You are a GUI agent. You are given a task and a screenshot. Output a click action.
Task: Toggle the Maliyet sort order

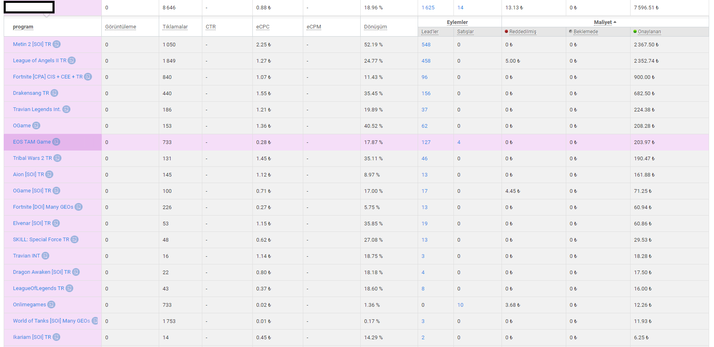pos(605,22)
